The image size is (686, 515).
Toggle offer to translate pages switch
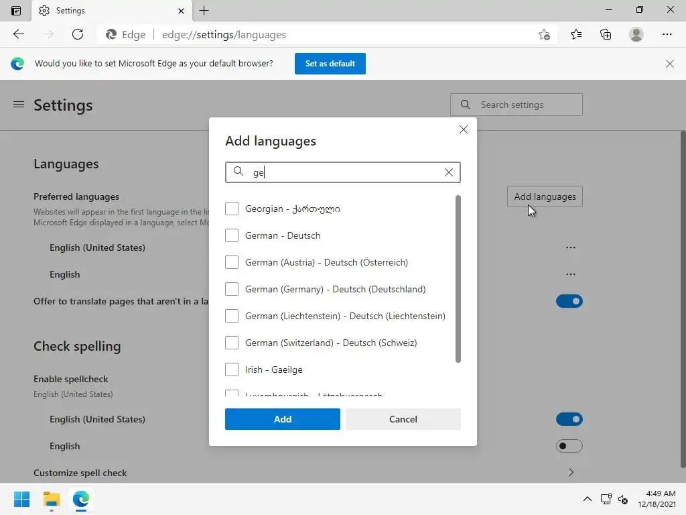point(569,301)
